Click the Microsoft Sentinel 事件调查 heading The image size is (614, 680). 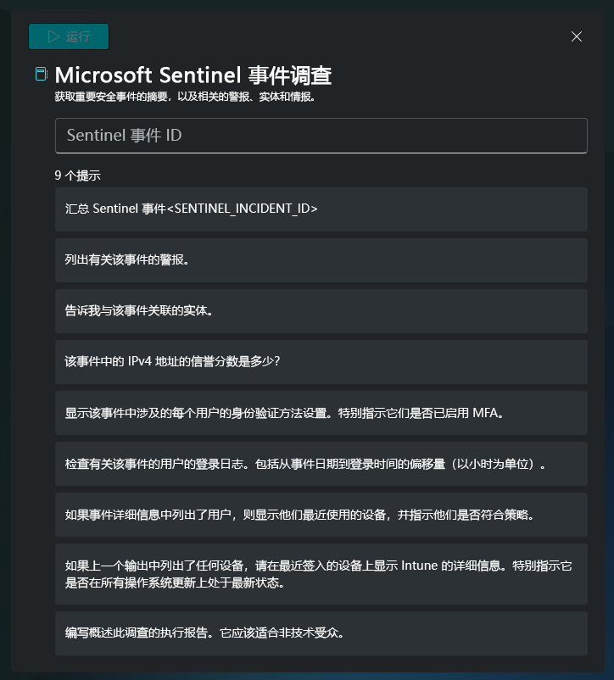coord(193,75)
